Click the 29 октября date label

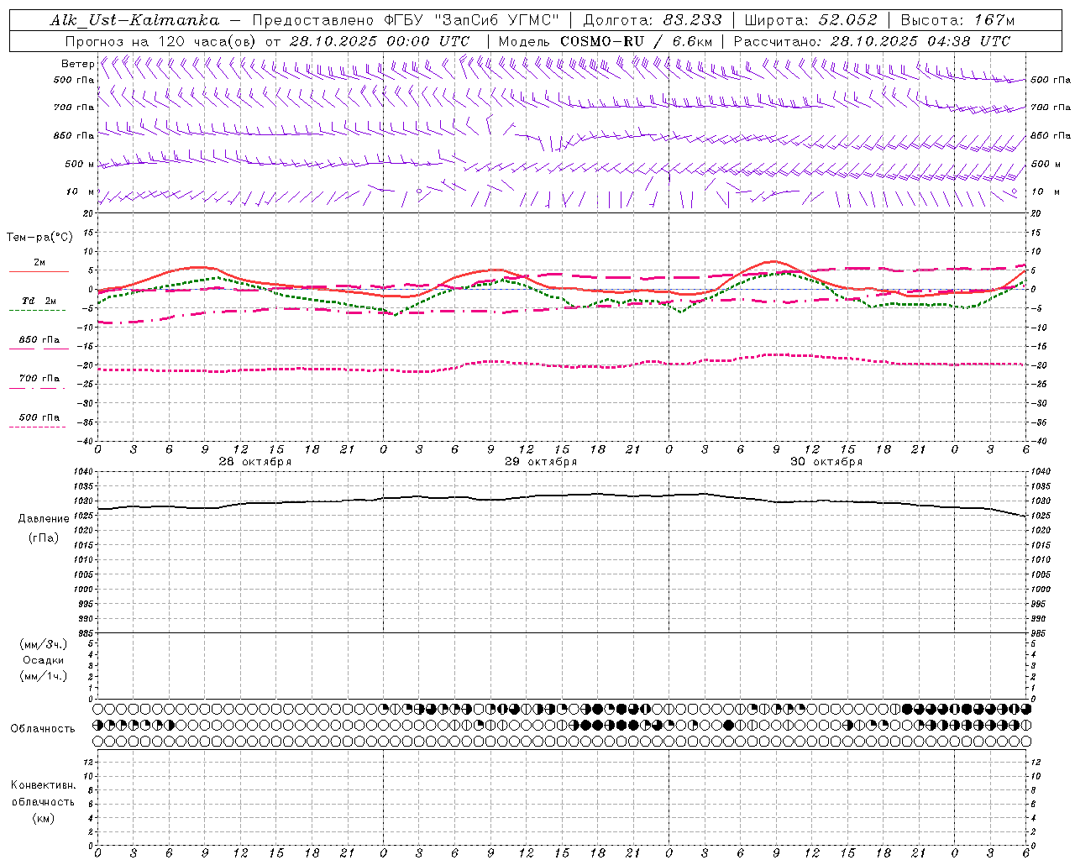pos(541,461)
